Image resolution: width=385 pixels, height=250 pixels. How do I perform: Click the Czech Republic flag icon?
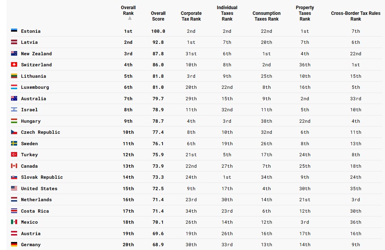pos(14,132)
